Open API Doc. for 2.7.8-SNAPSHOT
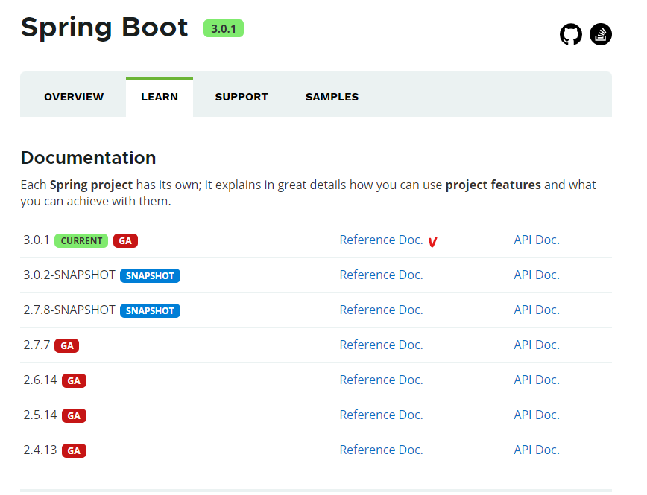Image resolution: width=647 pixels, height=495 pixels. point(537,310)
